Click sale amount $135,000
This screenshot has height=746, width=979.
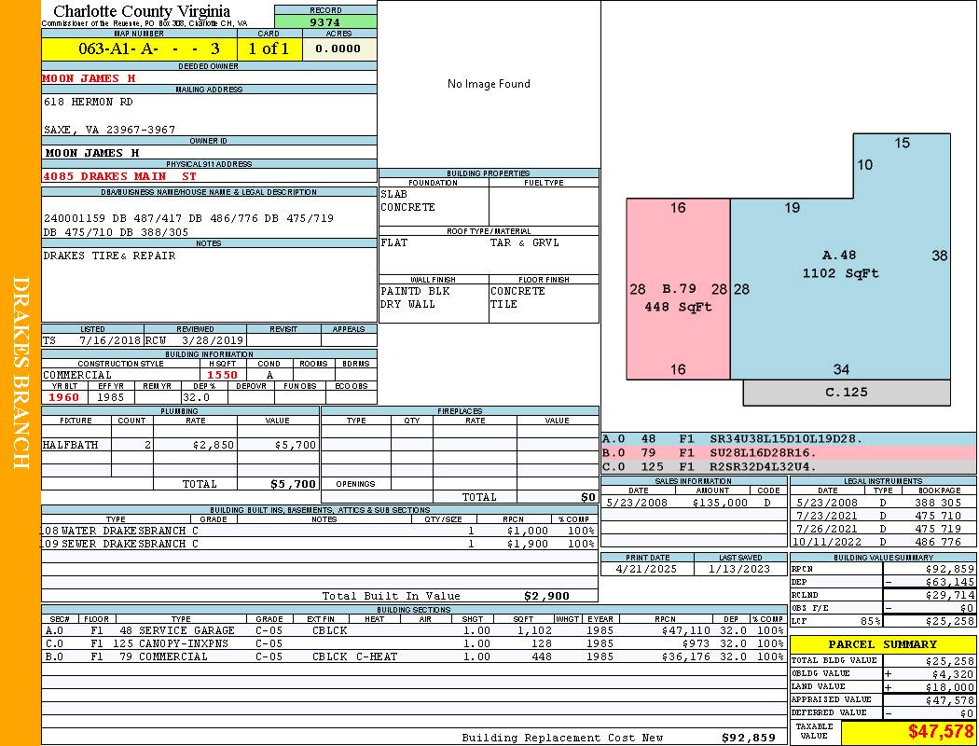[720, 504]
